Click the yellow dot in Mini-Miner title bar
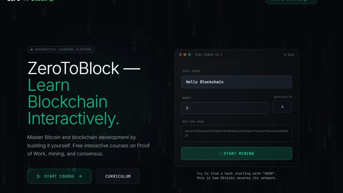This screenshot has height=193, width=343. tap(185, 55)
